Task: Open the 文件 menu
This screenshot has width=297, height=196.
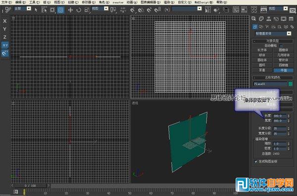Action: click(6, 2)
